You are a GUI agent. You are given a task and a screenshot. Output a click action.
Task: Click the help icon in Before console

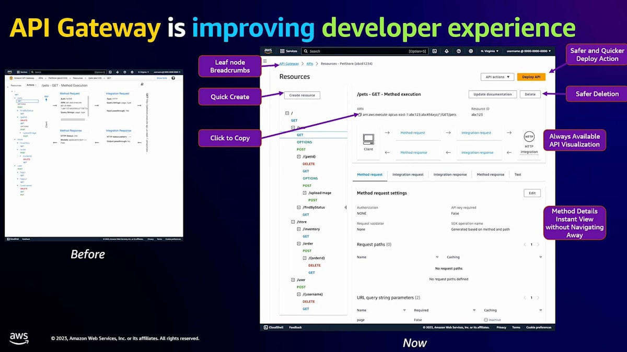tap(173, 78)
